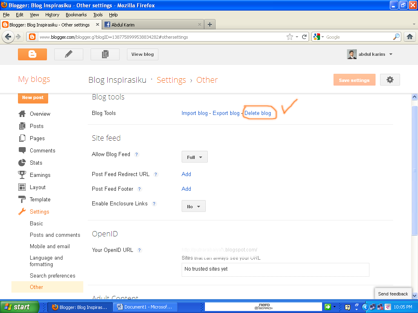Image resolution: width=418 pixels, height=313 pixels.
Task: Open the View menu
Action: [34, 15]
